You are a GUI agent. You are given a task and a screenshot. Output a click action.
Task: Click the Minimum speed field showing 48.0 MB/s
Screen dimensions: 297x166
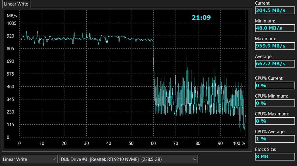tap(275, 28)
